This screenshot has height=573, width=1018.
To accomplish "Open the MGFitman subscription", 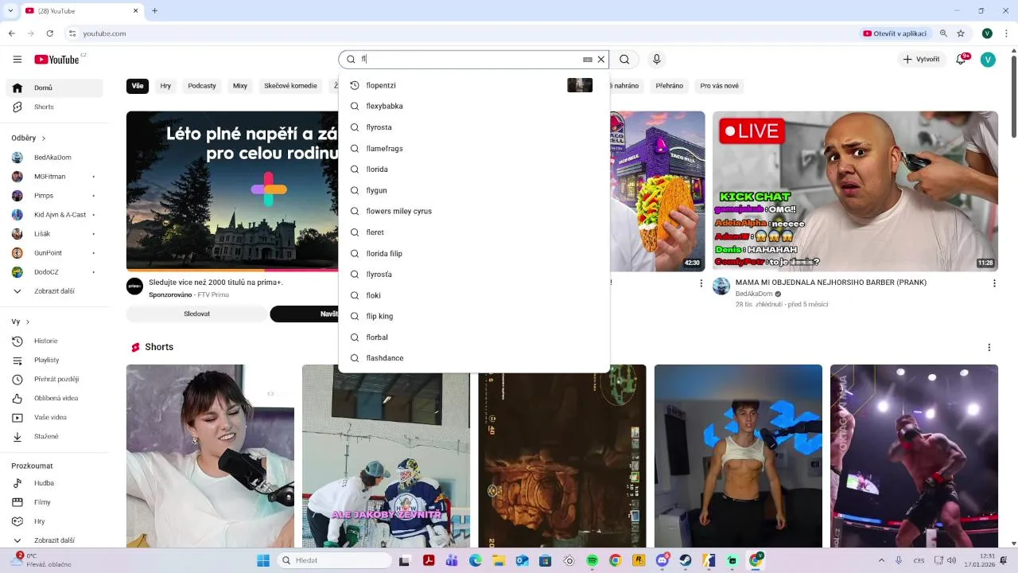I will coord(54,177).
